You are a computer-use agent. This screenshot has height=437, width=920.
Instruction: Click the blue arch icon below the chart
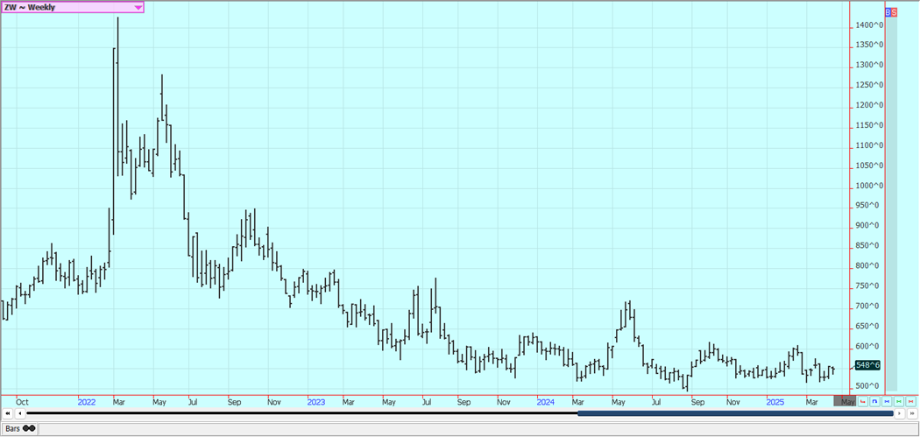point(875,402)
